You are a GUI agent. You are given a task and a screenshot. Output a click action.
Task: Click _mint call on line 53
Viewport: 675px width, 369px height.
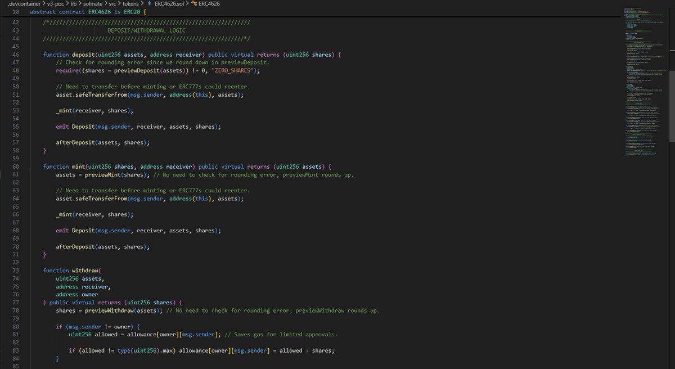(64, 111)
